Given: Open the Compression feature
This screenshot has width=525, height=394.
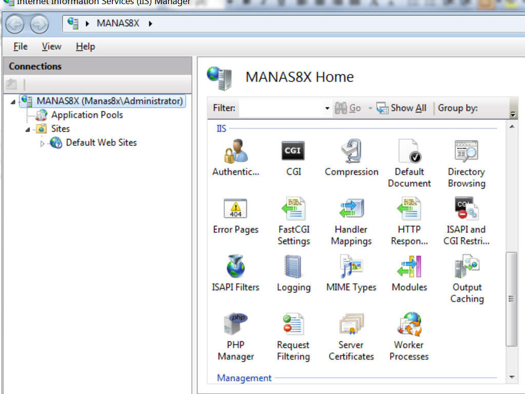Looking at the screenshot, I should tap(351, 157).
